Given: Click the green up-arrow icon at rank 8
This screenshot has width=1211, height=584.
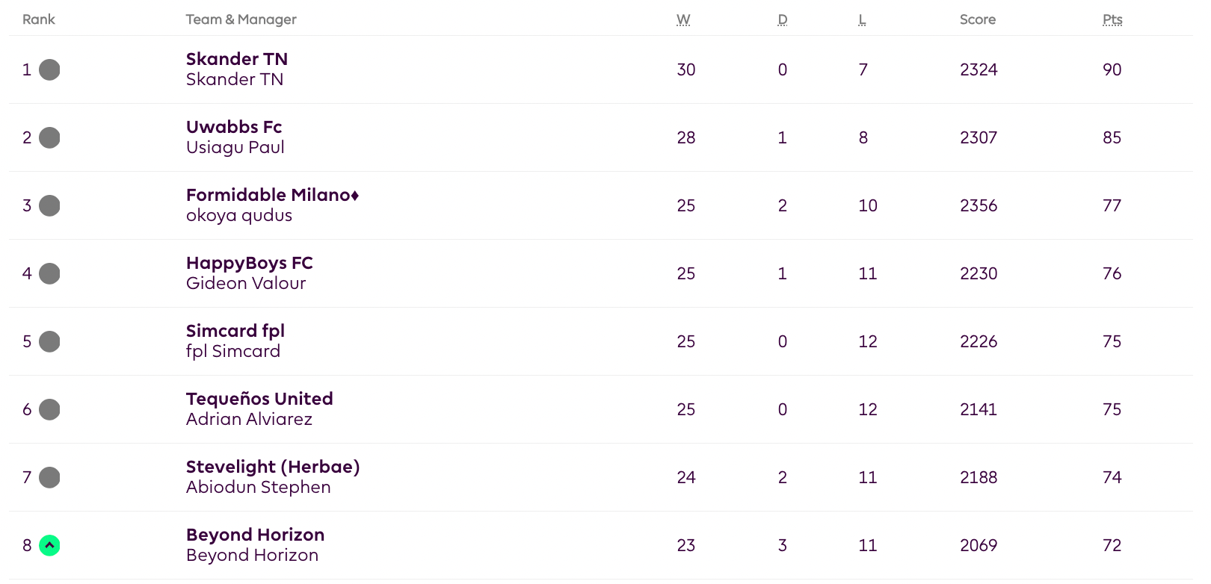Looking at the screenshot, I should pyautogui.click(x=49, y=545).
